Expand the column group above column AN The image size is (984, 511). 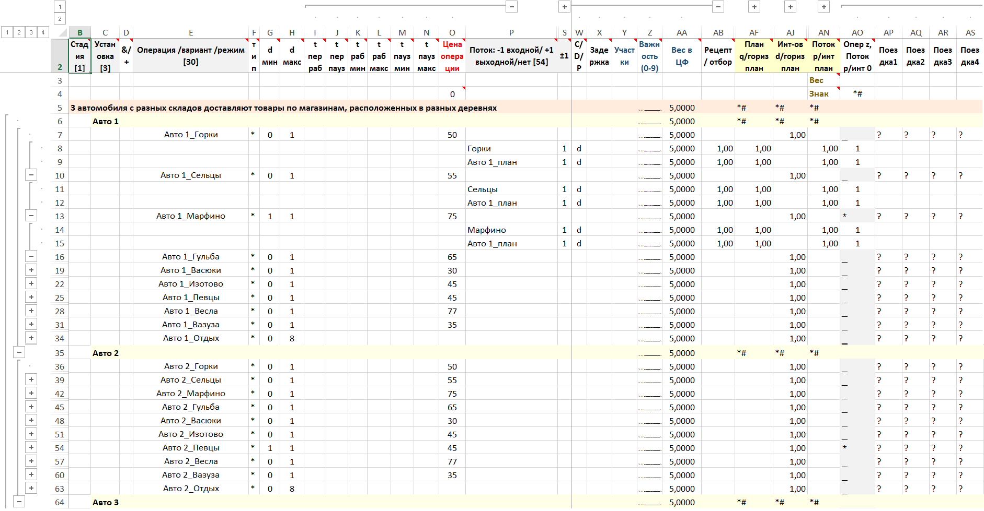(x=824, y=7)
